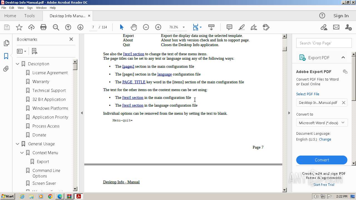Choose the selection arrow tool

pos(122,27)
